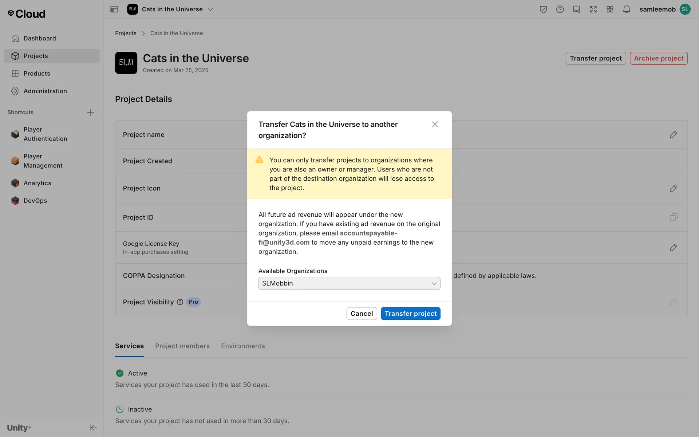Click Project Visibility help icon
Image resolution: width=699 pixels, height=437 pixels.
180,302
